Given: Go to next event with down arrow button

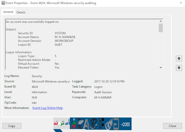Looking at the screenshot, I should (179, 68).
